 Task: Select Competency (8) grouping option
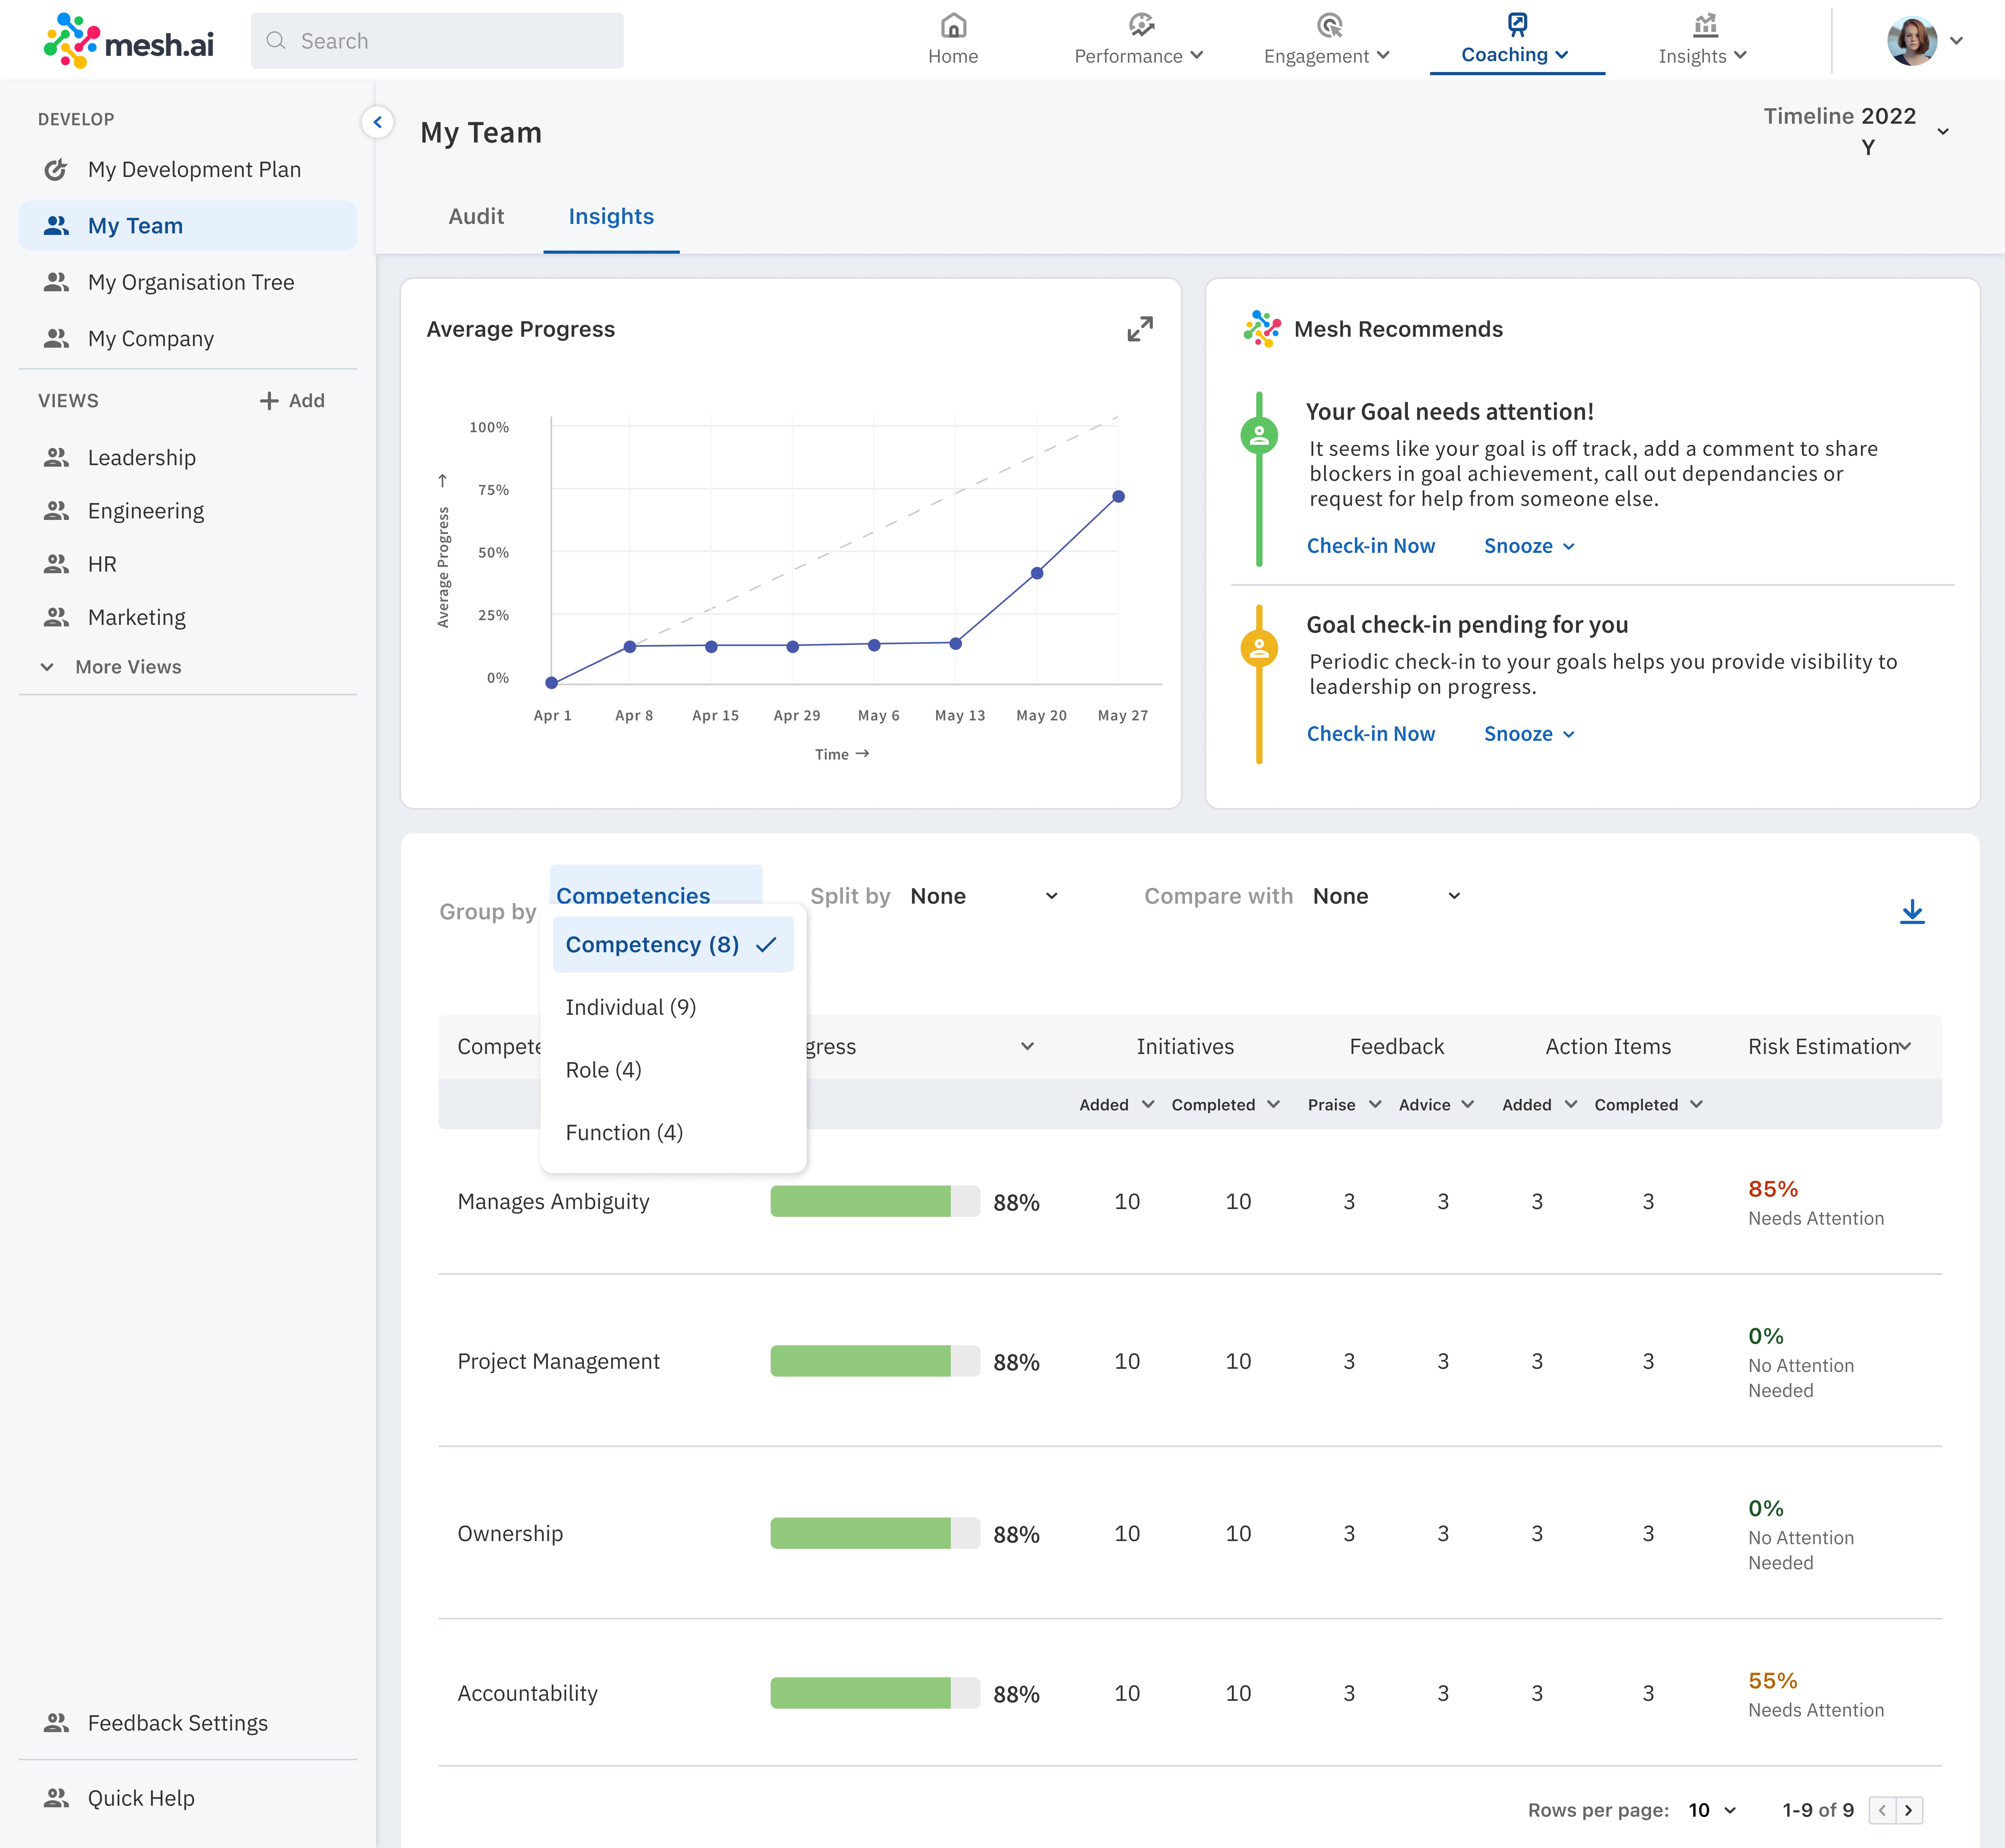673,945
